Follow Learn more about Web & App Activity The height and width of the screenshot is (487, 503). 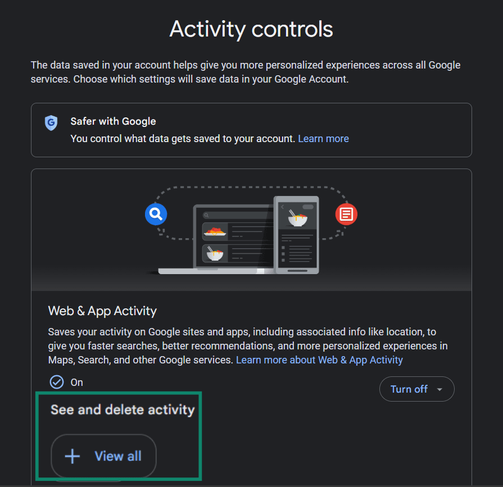tap(319, 359)
